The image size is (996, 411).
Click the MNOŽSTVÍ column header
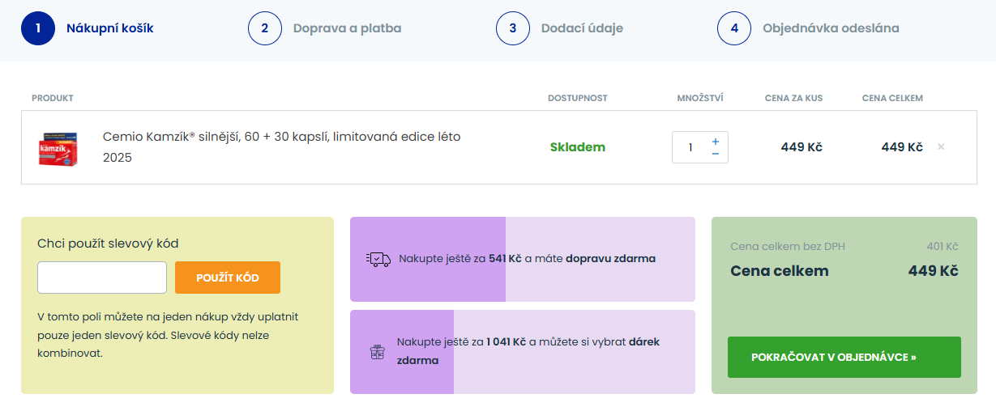[700, 98]
